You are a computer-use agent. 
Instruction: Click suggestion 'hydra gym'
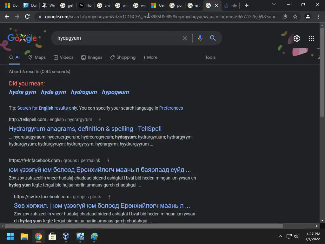tap(23, 92)
